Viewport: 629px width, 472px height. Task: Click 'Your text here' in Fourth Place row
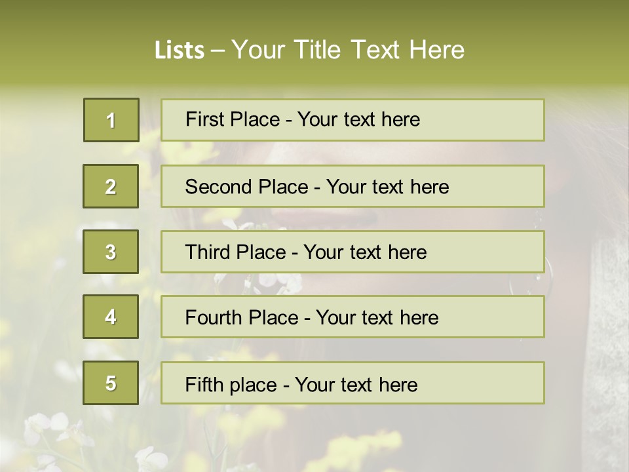click(x=377, y=318)
